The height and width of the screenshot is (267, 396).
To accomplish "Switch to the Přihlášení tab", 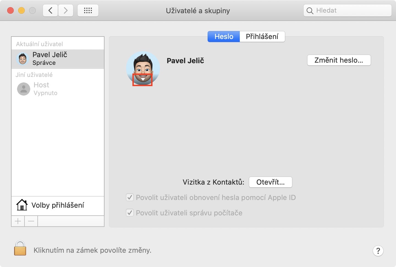I will [262, 37].
